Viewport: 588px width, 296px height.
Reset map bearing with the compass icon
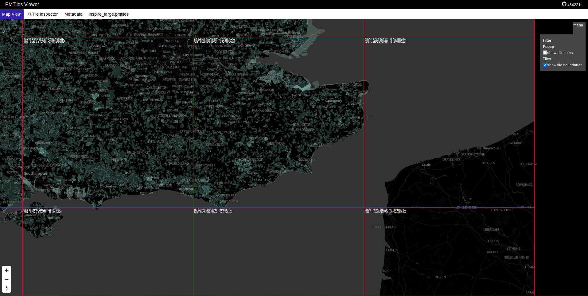[x=6, y=288]
